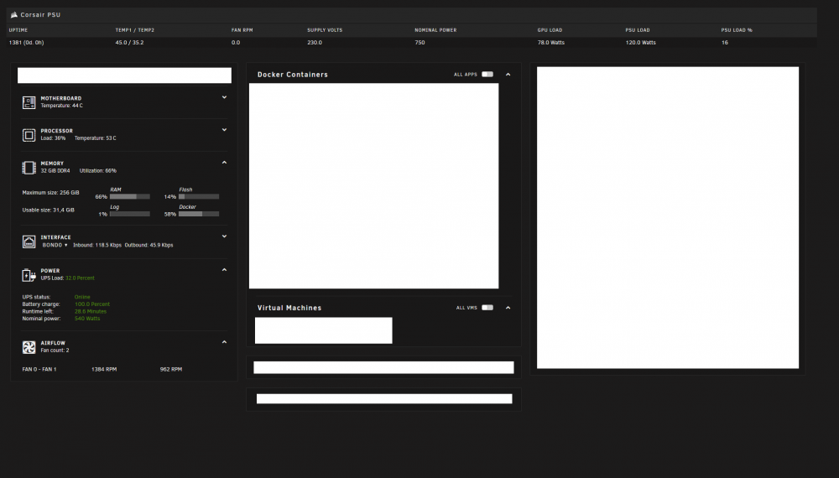Viewport: 839px width, 478px height.
Task: Expand the Interface section
Action: pos(224,236)
